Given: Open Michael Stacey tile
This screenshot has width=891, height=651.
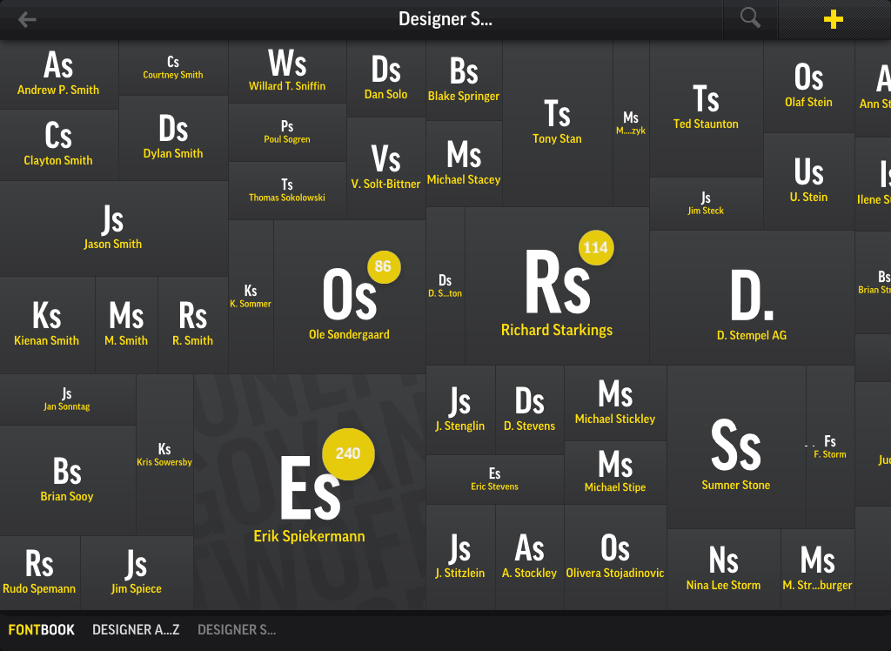Looking at the screenshot, I should 465,164.
